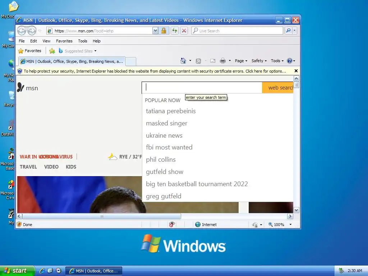Click the security information bar message
The width and height of the screenshot is (368, 276).
pyautogui.click(x=155, y=71)
